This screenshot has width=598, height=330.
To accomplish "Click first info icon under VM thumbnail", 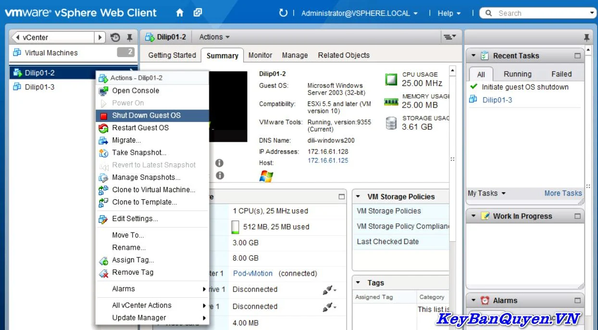I will [x=220, y=163].
